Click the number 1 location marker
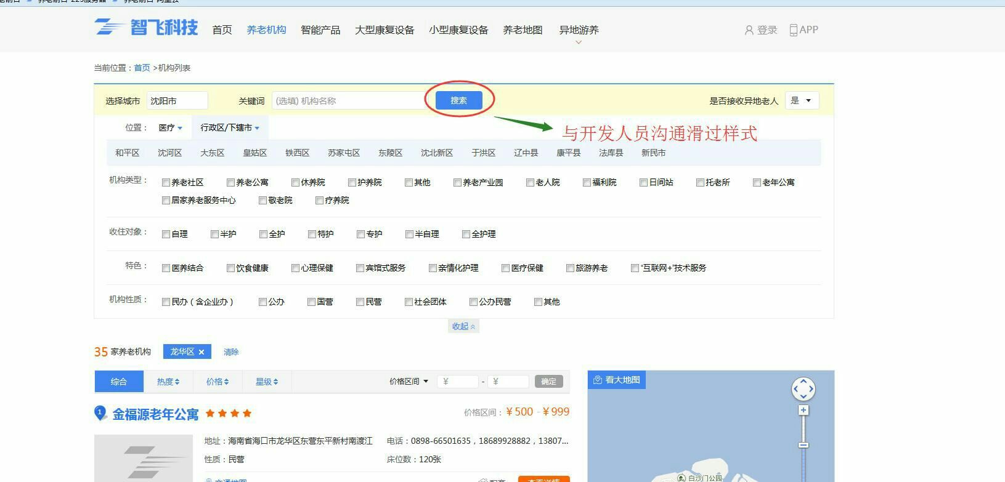Viewport: 1005px width, 482px height. click(100, 413)
